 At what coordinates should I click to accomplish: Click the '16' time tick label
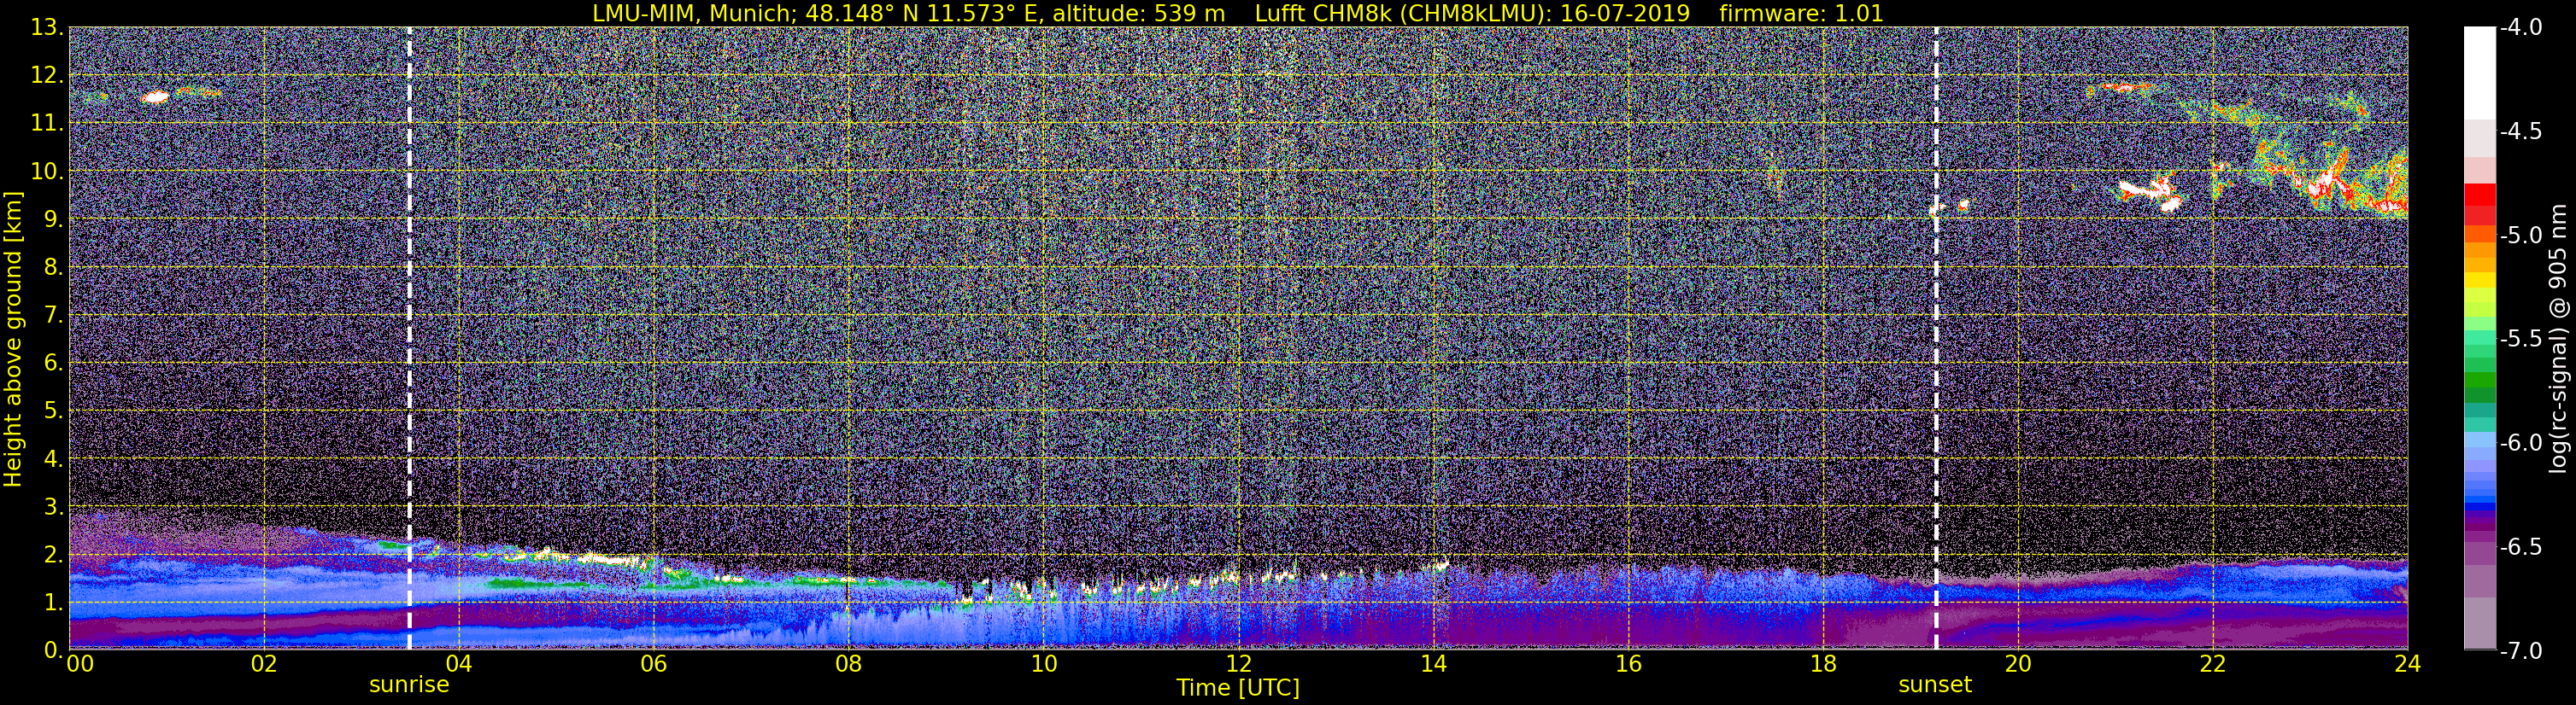click(x=1628, y=665)
